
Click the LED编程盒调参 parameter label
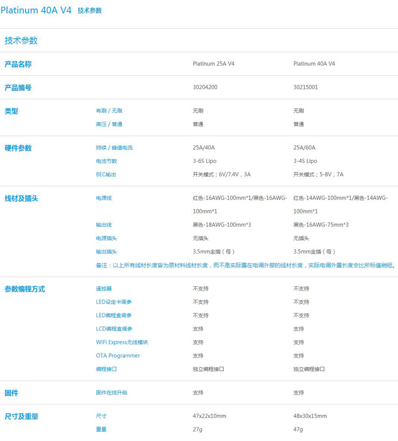(114, 316)
